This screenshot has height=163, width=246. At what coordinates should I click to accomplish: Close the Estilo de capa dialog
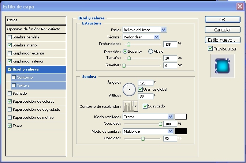click(x=240, y=7)
